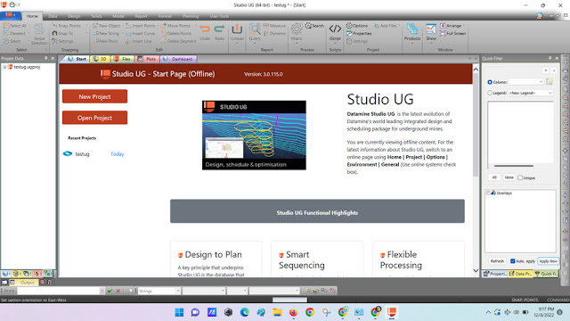This screenshot has width=570, height=321.
Task: Expand the Move Points dropdown arrow
Action: [x=196, y=26]
